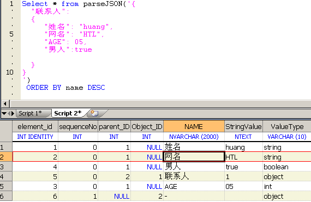This screenshot has height=202, width=311.
Task: Select the Script 2* tab
Action: point(68,113)
